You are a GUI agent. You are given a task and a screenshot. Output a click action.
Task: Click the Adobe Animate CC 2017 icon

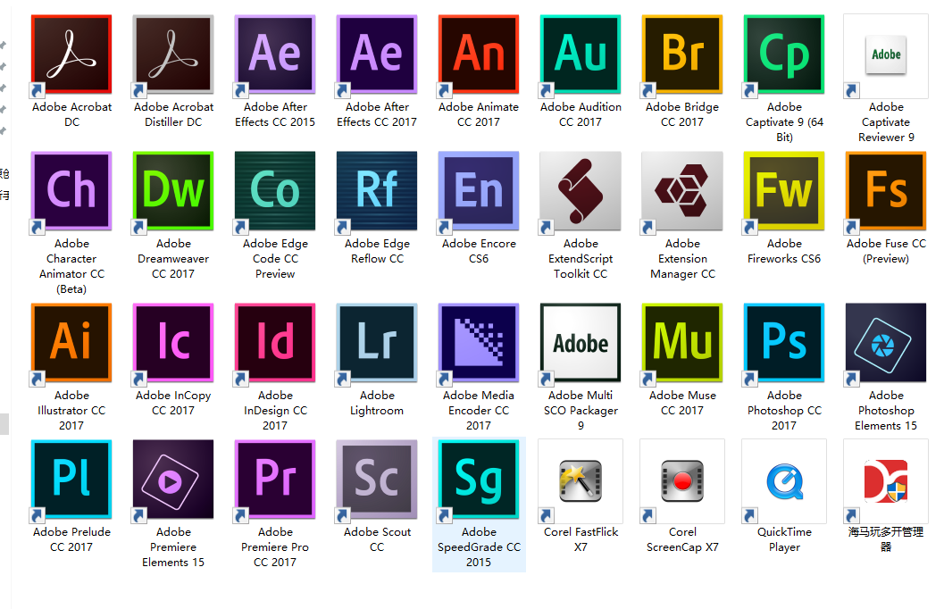479,54
